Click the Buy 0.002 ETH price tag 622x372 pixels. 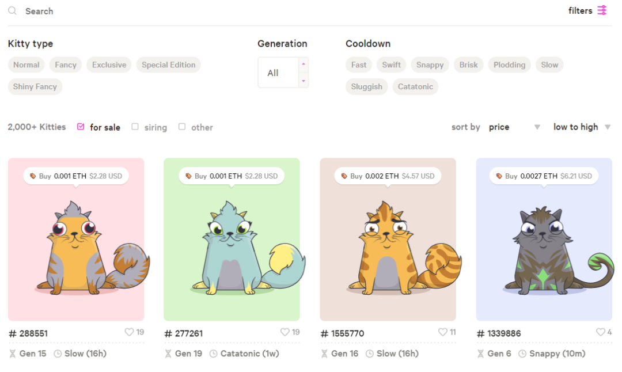point(388,176)
